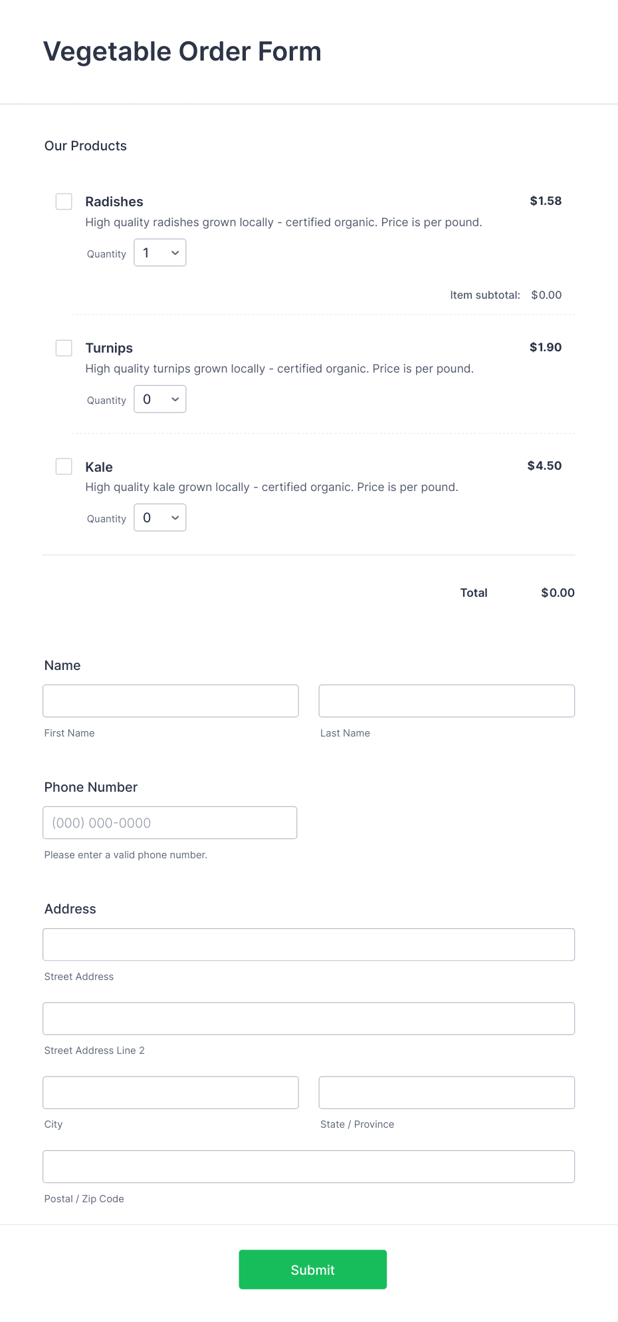This screenshot has width=618, height=1322.
Task: Click the Radishes quantity chevron arrow
Action: [175, 253]
